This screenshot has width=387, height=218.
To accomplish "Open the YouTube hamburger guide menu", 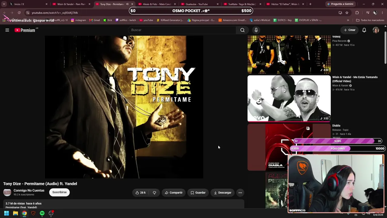I will [7, 30].
